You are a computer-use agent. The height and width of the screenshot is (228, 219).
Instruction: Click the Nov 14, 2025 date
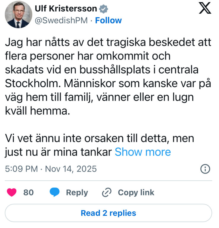tap(71, 169)
